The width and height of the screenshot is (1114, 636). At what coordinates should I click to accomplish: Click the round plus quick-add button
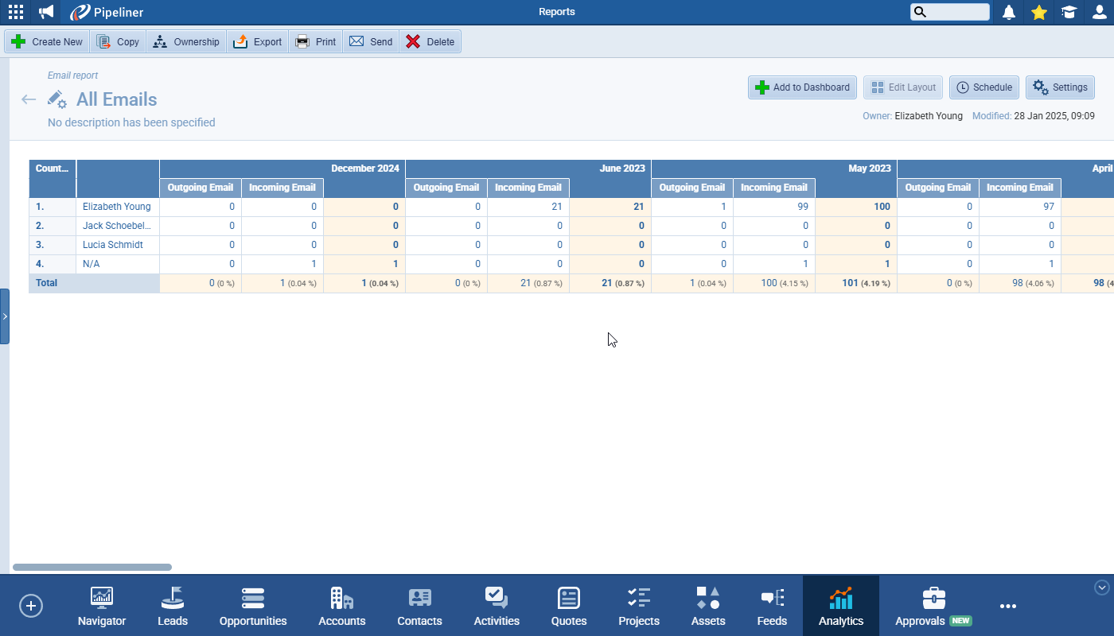tap(31, 606)
